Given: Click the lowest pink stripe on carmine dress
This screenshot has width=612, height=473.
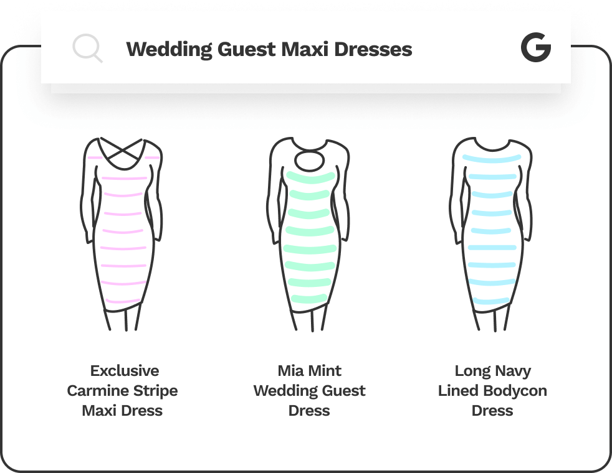Looking at the screenshot, I should click(123, 301).
